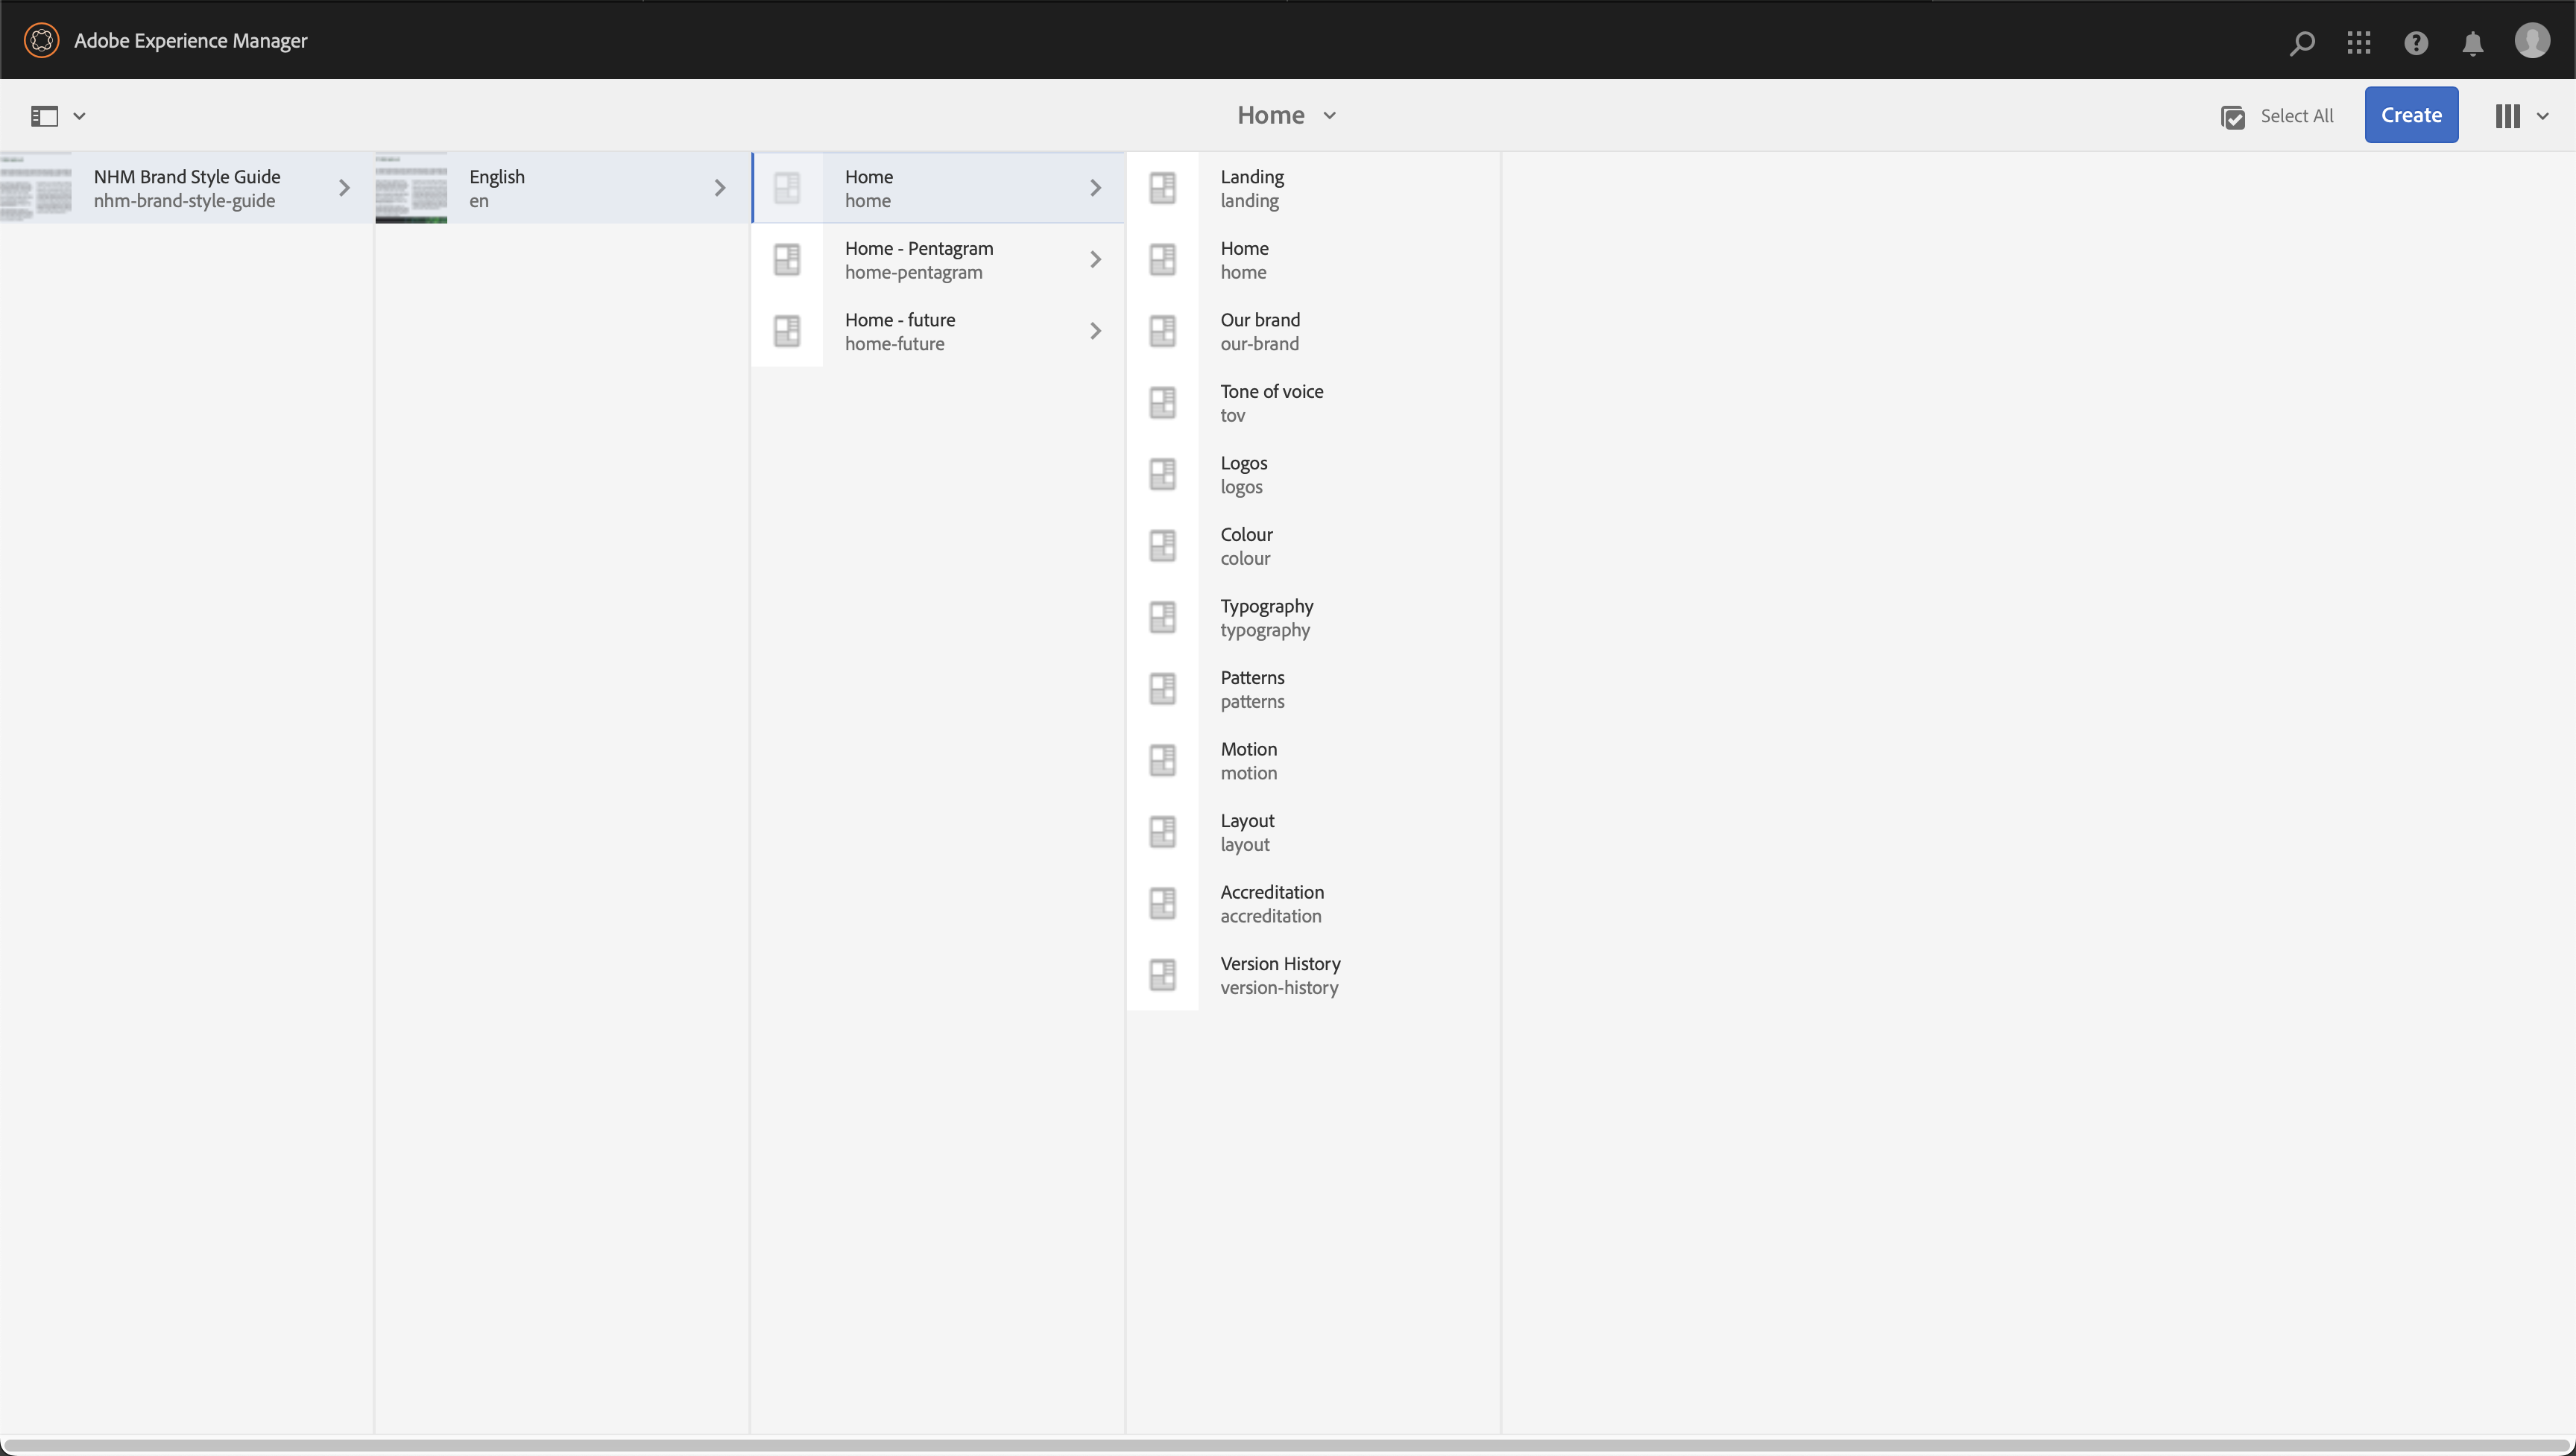Screen dimensions: 2576x1456
Task: Open the column view switcher icon
Action: pos(2507,116)
